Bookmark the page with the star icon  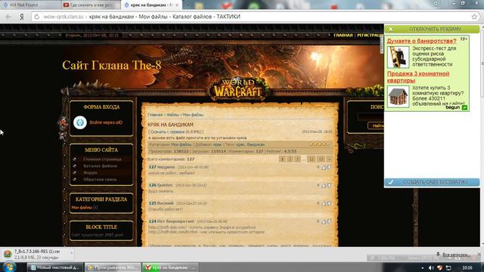474,17
